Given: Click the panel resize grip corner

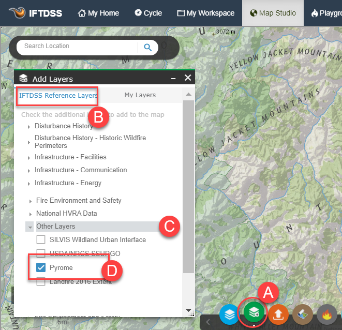Looking at the screenshot, I should (192, 314).
